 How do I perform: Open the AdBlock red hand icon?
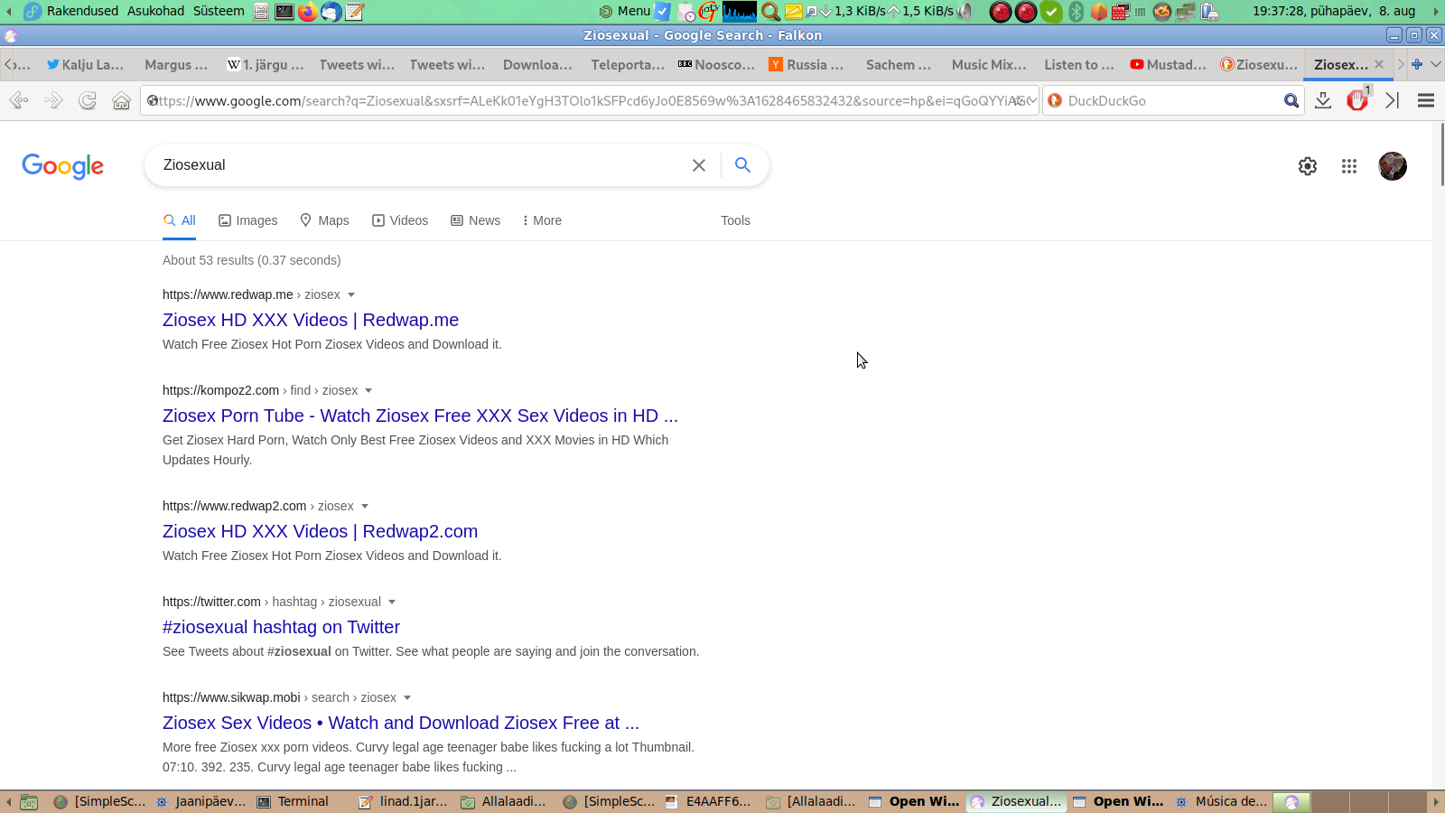(x=1356, y=100)
